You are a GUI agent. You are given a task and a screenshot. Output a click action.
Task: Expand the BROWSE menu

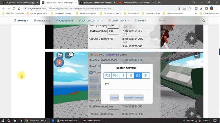point(21,20)
